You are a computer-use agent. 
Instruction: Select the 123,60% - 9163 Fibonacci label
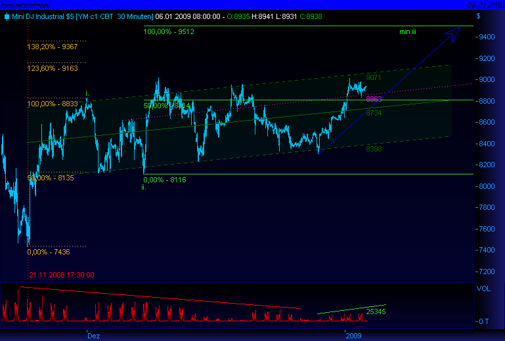(x=53, y=68)
